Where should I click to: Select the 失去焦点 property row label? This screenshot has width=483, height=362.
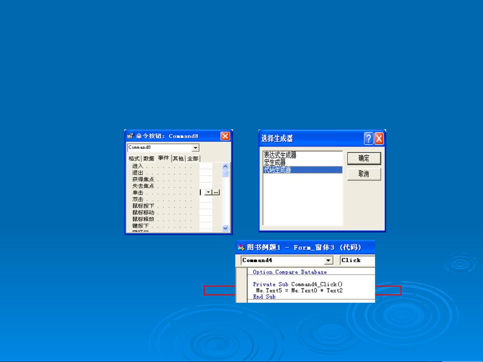pyautogui.click(x=143, y=186)
